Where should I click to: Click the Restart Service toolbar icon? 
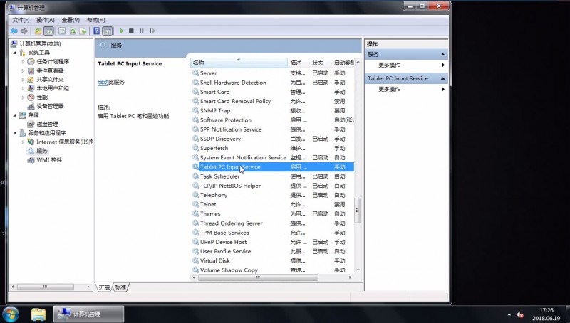tap(152, 31)
